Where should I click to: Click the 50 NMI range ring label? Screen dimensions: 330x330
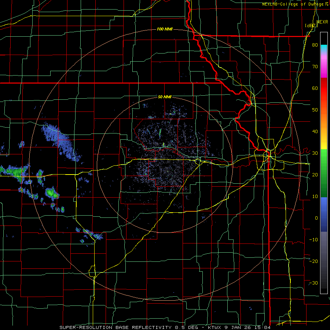pyautogui.click(x=165, y=97)
